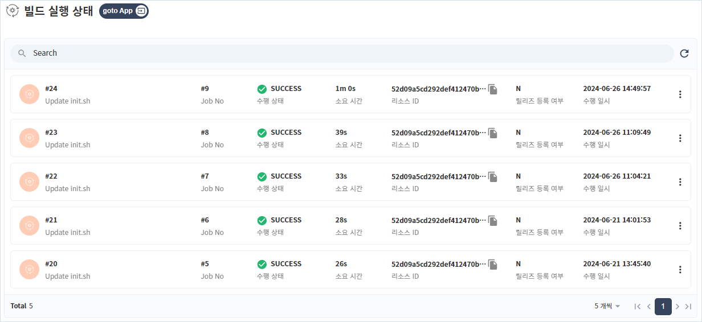
Task: Click the avatar icon of build #24
Action: coord(29,94)
